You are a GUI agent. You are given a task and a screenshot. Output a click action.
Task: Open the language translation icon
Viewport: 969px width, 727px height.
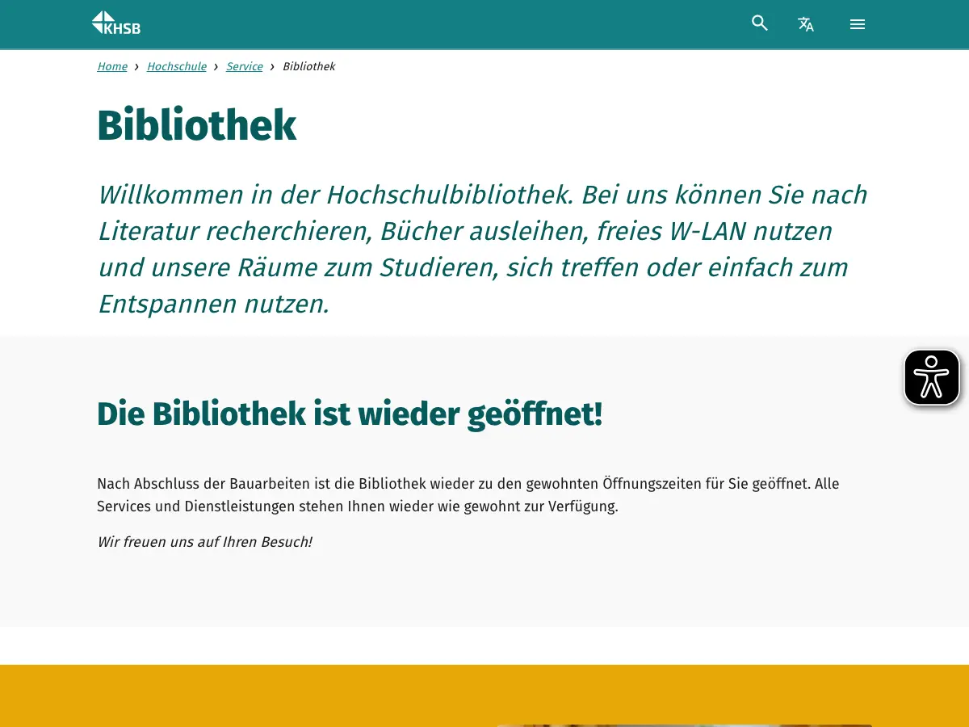tap(806, 24)
